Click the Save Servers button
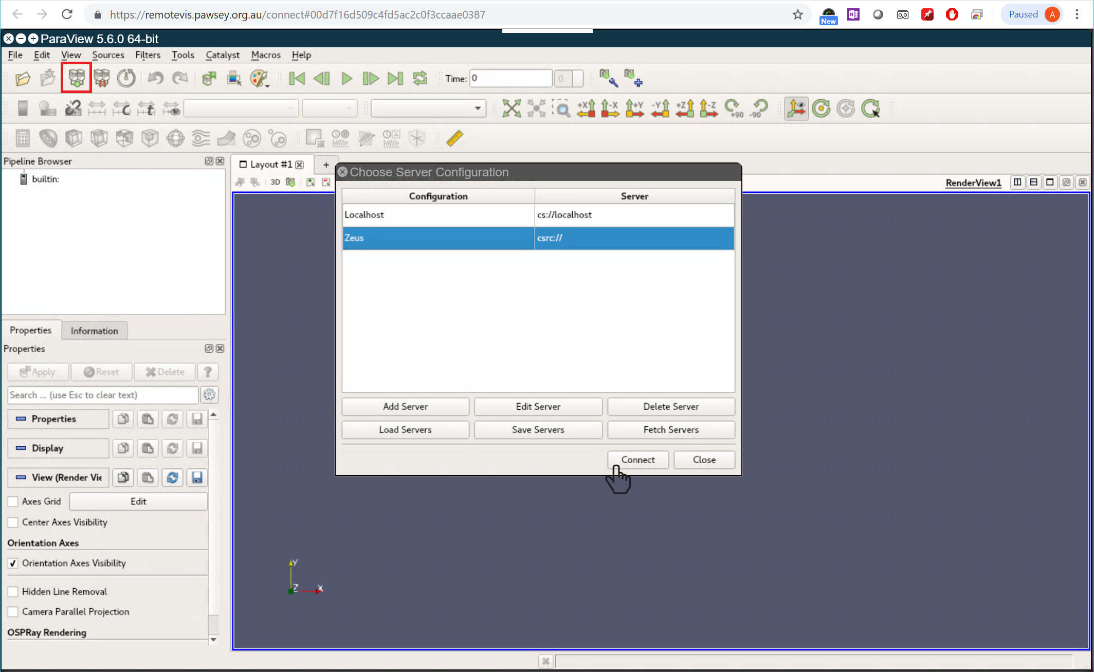This screenshot has width=1094, height=672. coord(538,429)
